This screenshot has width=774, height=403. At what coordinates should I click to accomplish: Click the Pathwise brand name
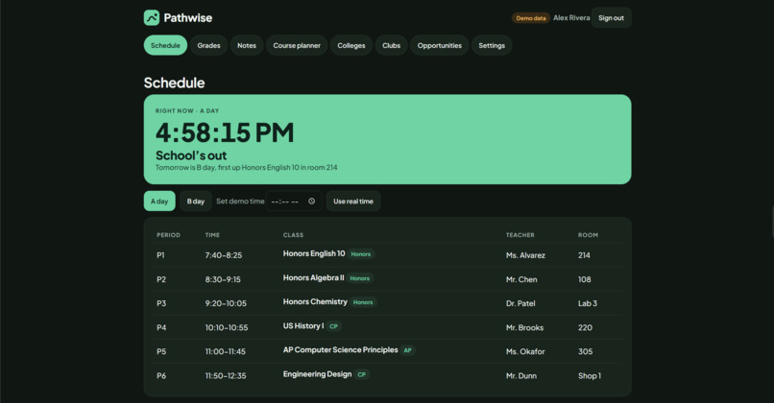pos(188,18)
